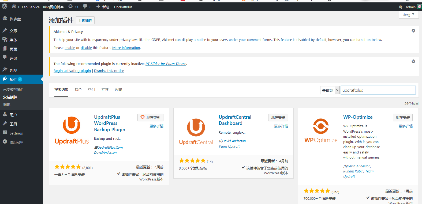
Task: Open the Appearance brush icon in sidebar
Action: [x=5, y=70]
